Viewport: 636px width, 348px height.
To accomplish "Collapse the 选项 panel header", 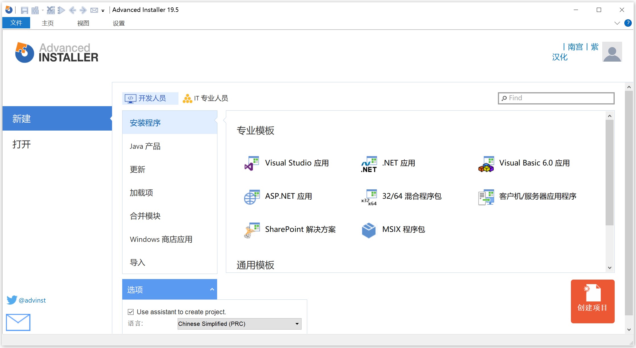I will [170, 289].
